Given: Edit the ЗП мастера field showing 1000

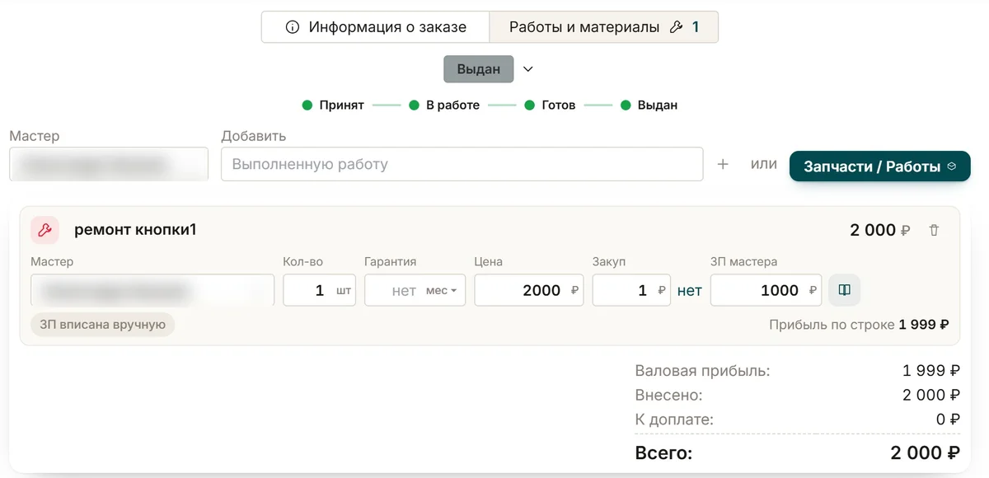Looking at the screenshot, I should 766,290.
